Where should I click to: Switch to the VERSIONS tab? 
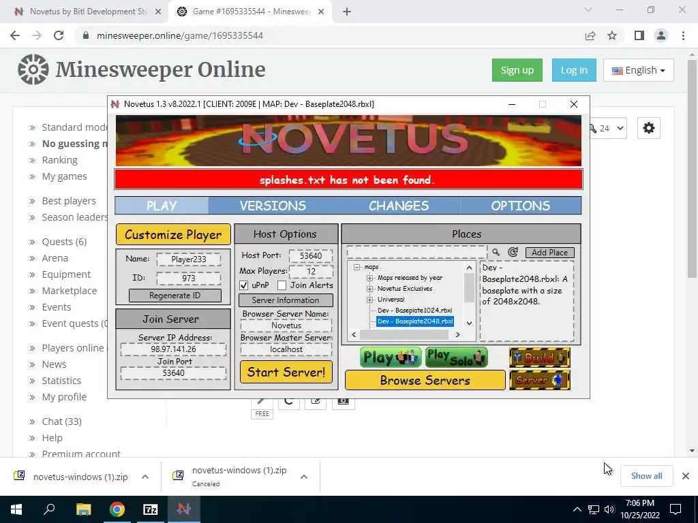273,206
